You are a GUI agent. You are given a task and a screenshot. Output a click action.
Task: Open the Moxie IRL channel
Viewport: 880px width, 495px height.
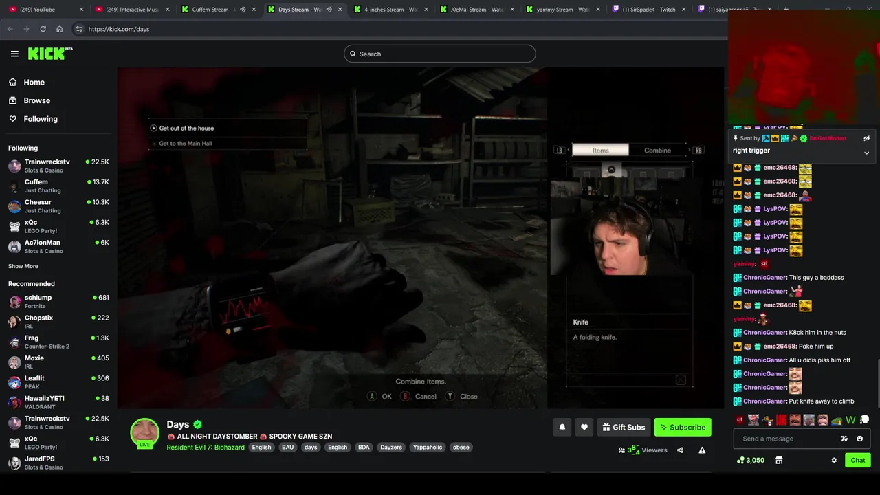click(x=58, y=362)
